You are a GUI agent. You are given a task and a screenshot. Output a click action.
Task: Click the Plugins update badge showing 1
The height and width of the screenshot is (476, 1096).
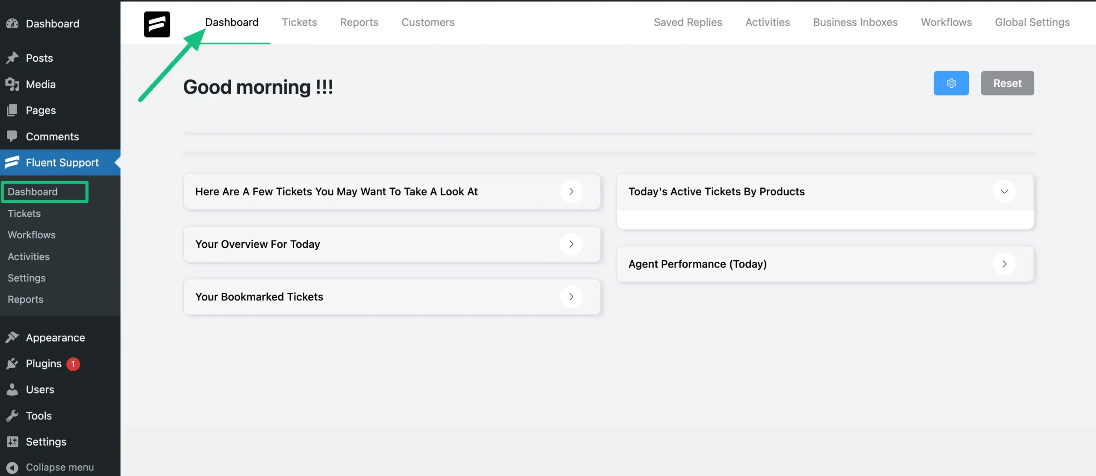coord(73,364)
